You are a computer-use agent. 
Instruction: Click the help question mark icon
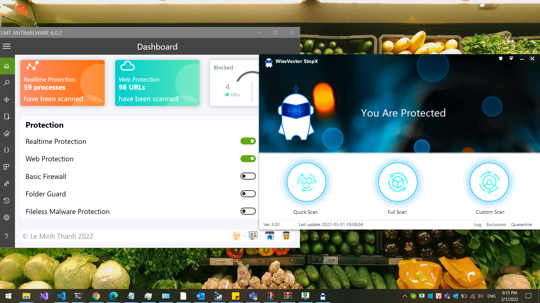[x=7, y=237]
